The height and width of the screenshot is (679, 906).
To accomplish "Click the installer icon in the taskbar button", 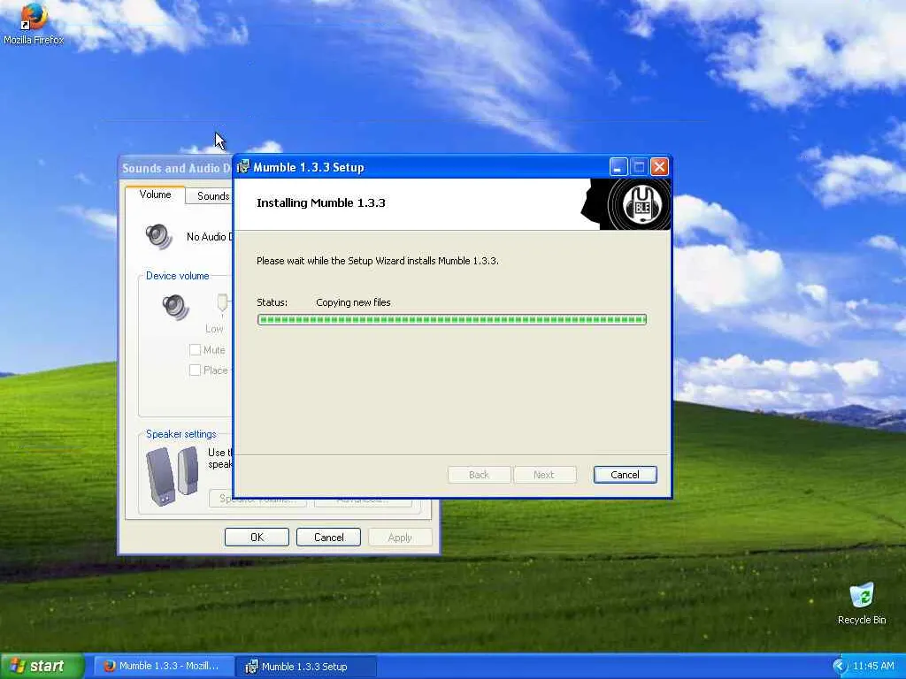I will pyautogui.click(x=251, y=667).
